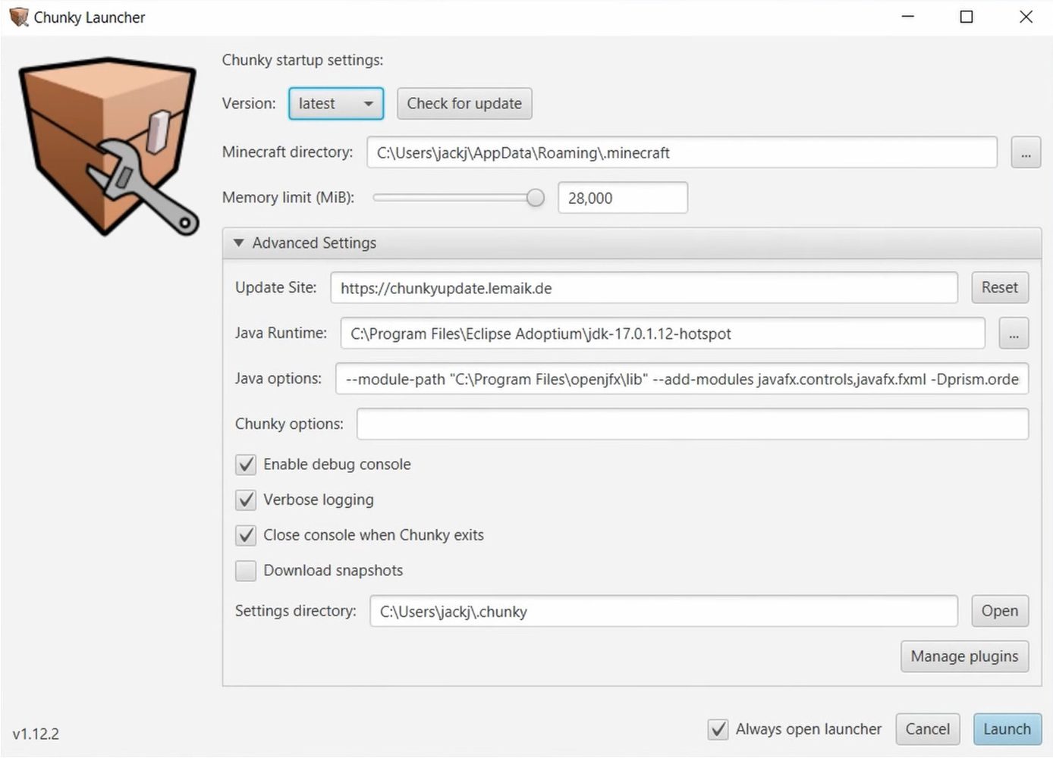This screenshot has height=758, width=1053.
Task: Click the Memory limit slider handle
Action: click(536, 198)
